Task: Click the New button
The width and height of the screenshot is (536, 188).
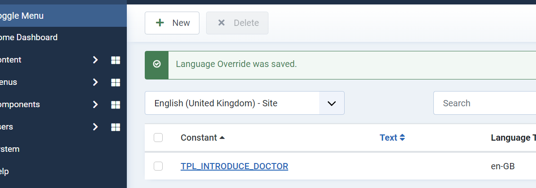Action: pos(172,23)
